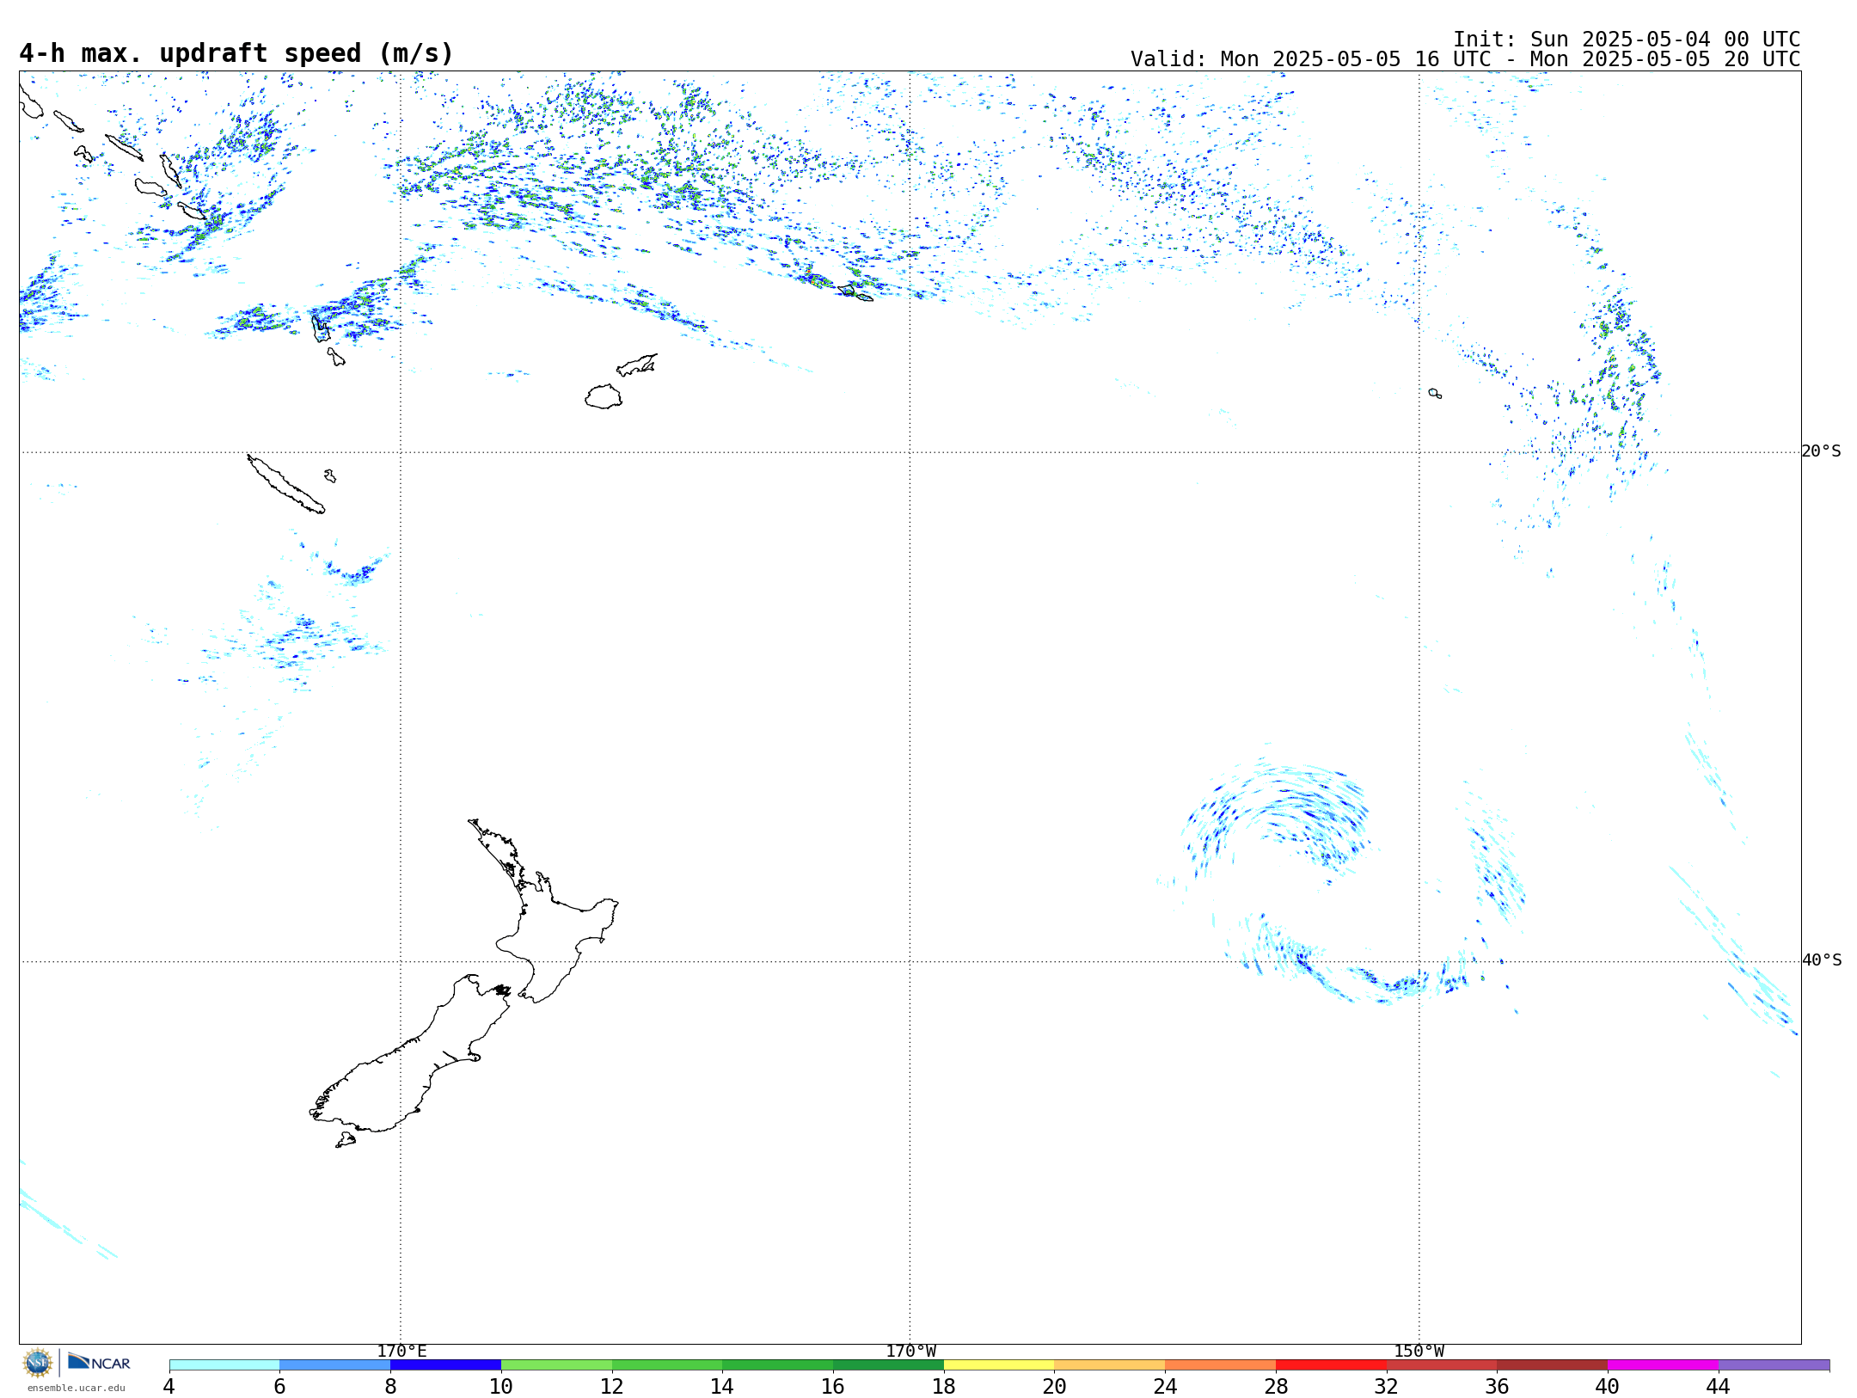Select the 32–36 muted red colorbar swatch
Viewport: 1857px width, 1398px height.
1442,1365
